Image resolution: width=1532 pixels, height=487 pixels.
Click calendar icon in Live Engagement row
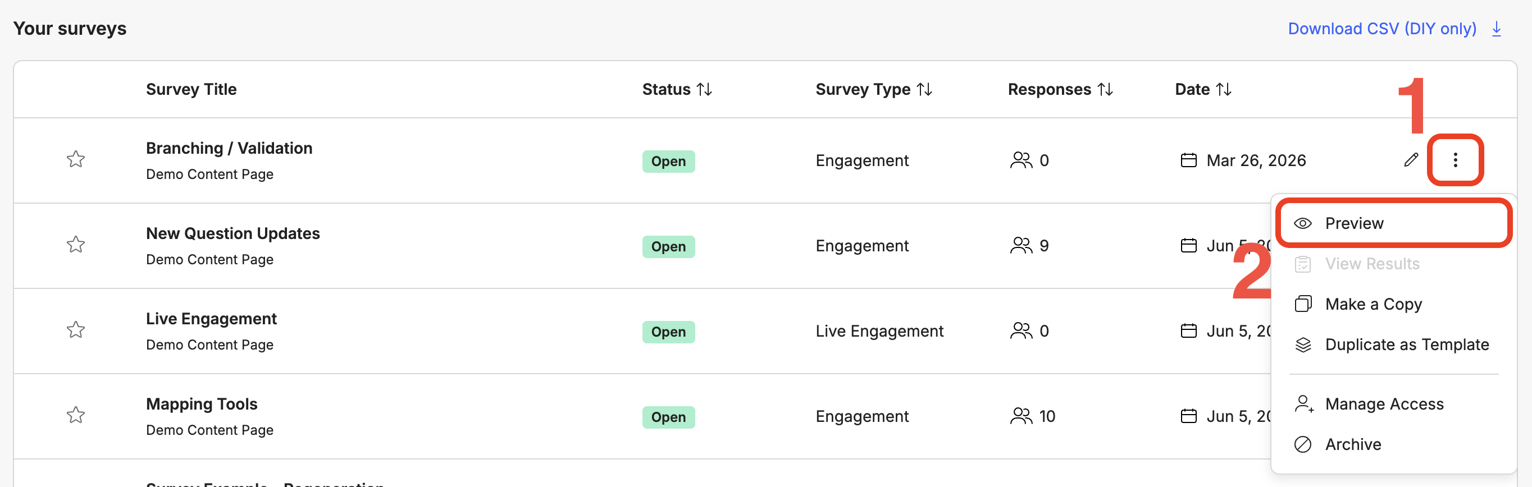(1188, 331)
